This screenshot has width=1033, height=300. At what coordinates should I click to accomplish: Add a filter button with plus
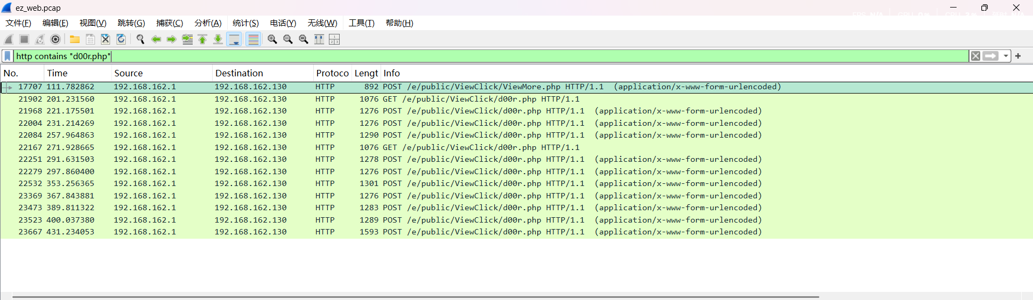point(1018,56)
